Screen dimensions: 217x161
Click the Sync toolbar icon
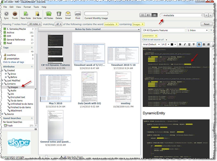point(6,15)
